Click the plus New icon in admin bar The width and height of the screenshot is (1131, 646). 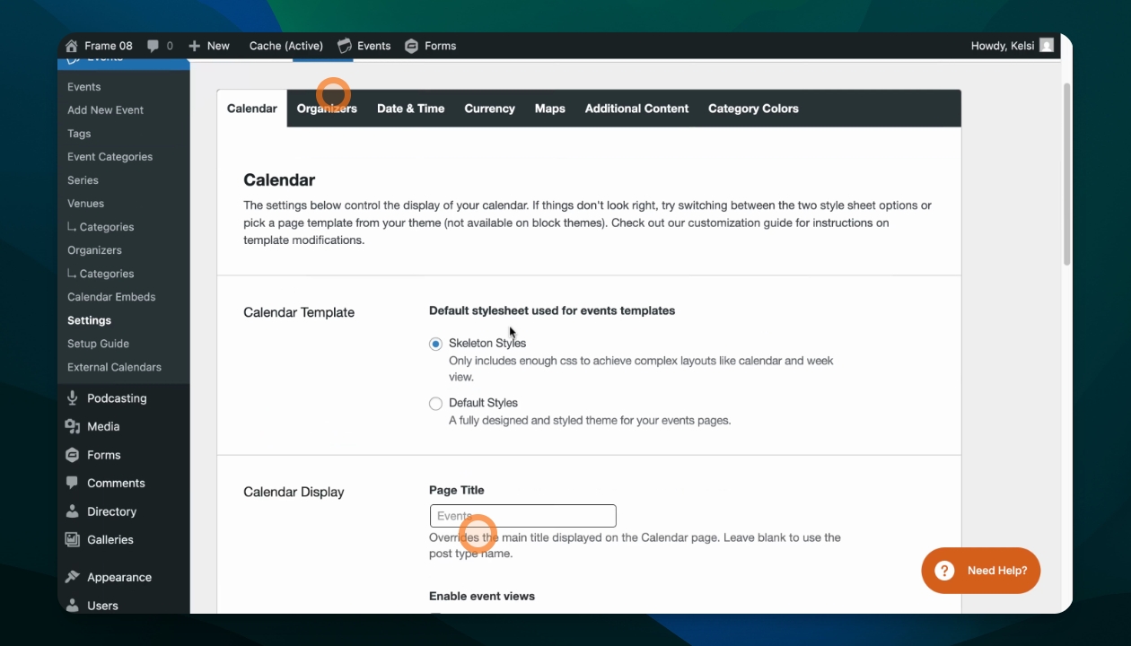pyautogui.click(x=194, y=46)
